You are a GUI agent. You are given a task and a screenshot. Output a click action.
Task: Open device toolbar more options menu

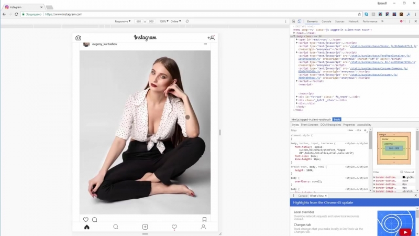[x=285, y=21]
